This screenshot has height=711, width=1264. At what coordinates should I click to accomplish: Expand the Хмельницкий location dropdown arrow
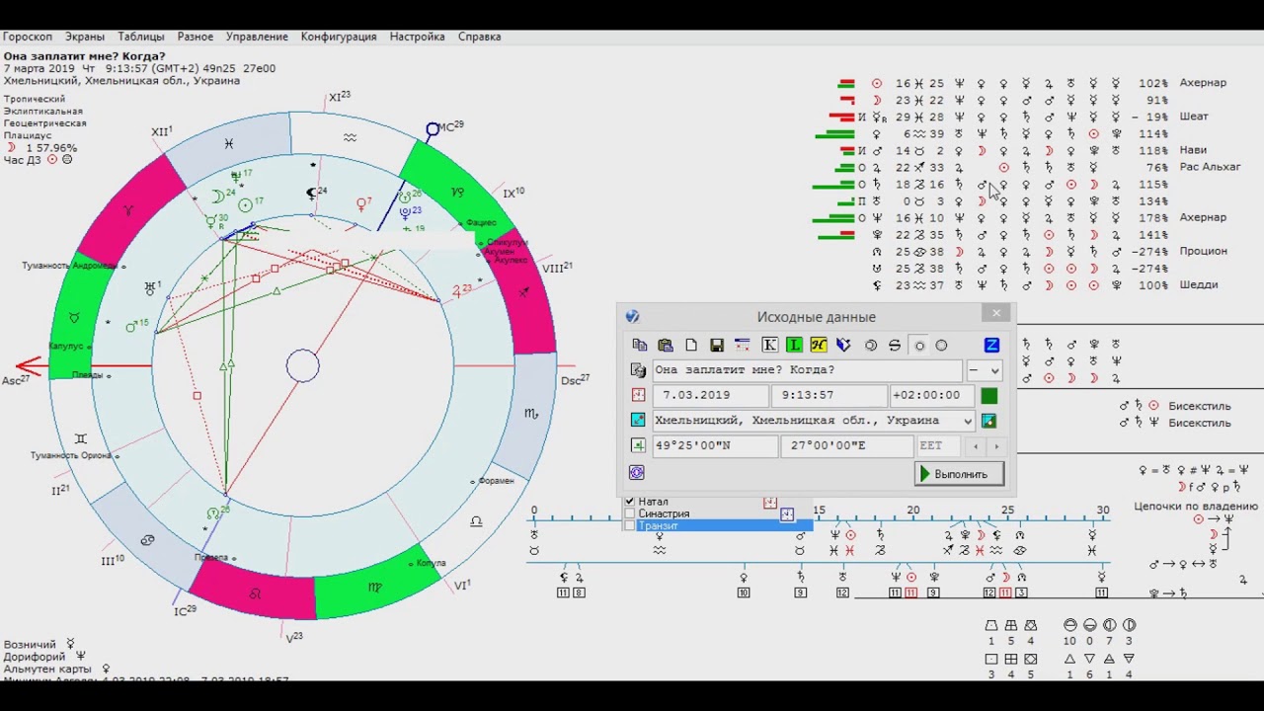pos(968,421)
